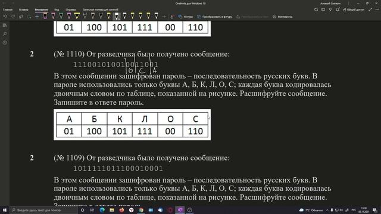Viewport: 381px width, 214px height.
Task: Open notifications bell icon
Action: pyautogui.click(x=338, y=10)
